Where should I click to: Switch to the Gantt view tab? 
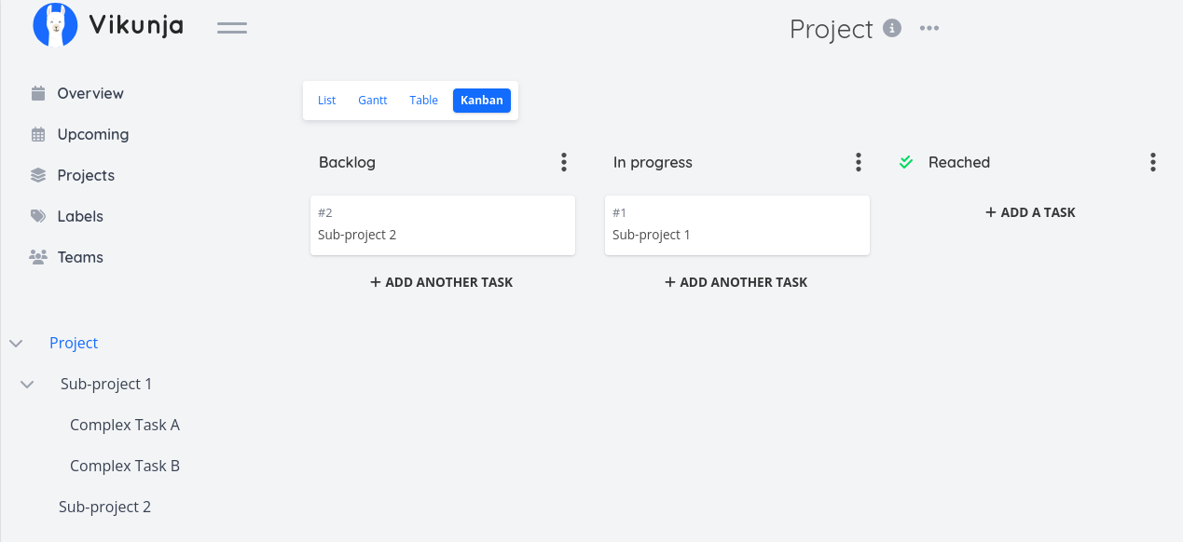click(x=373, y=101)
